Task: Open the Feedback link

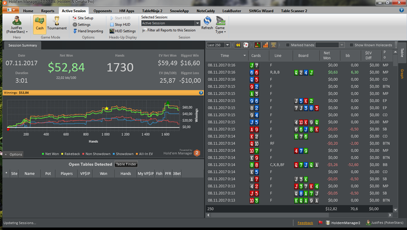Action: pyautogui.click(x=305, y=223)
